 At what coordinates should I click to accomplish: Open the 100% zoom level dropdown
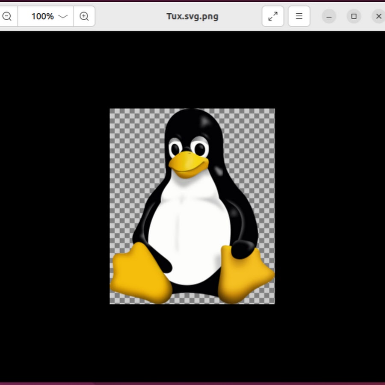coord(45,16)
